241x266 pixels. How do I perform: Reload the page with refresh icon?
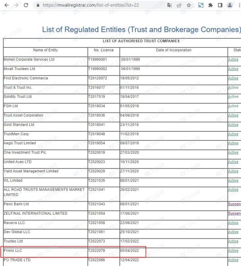tap(26, 5)
